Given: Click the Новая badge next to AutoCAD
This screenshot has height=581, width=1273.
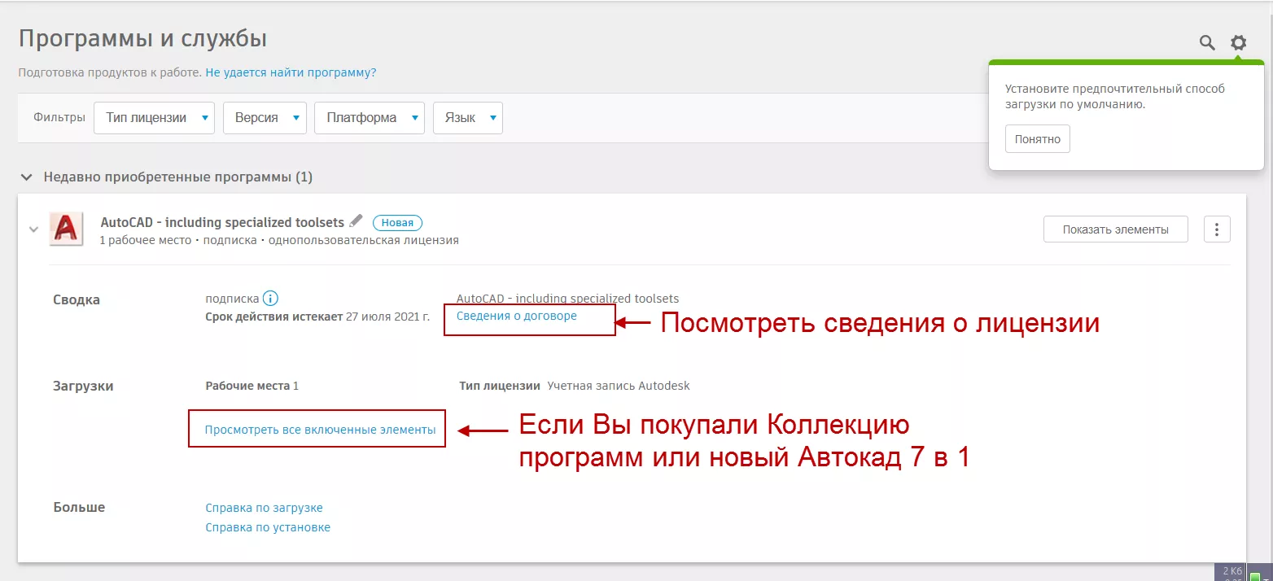Looking at the screenshot, I should 397,223.
